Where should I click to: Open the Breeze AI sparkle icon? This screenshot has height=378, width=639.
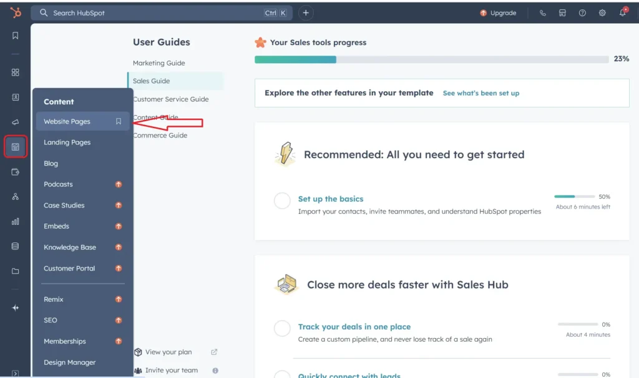(x=15, y=308)
